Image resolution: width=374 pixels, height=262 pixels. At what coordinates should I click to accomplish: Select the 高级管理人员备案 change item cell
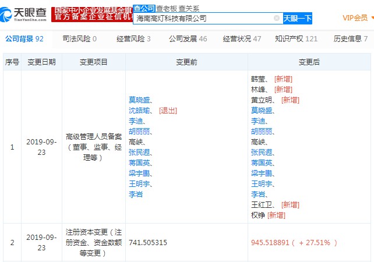pyautogui.click(x=93, y=147)
